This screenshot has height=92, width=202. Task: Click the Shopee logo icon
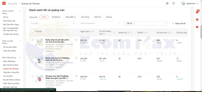click(x=4, y=3)
